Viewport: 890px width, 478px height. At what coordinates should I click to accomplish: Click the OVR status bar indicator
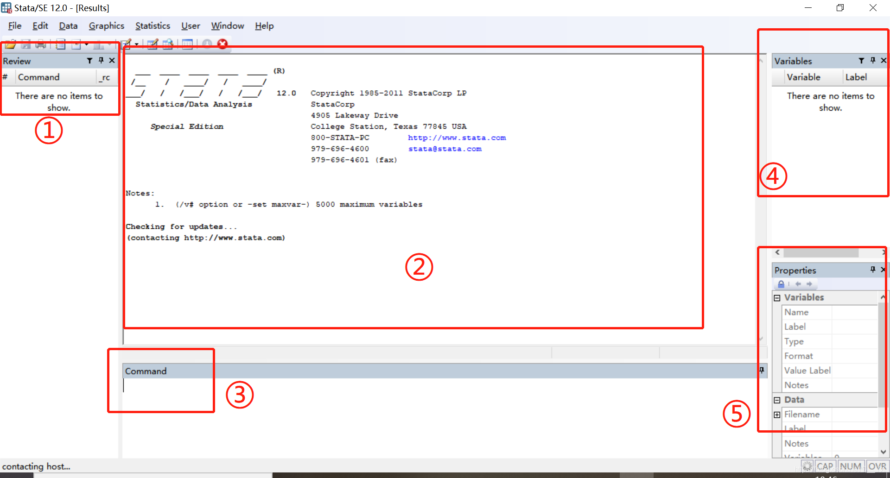tap(877, 466)
